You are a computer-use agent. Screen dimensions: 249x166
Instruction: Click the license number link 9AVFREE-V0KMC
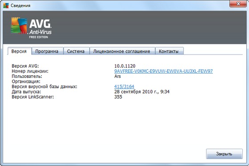coord(164,71)
